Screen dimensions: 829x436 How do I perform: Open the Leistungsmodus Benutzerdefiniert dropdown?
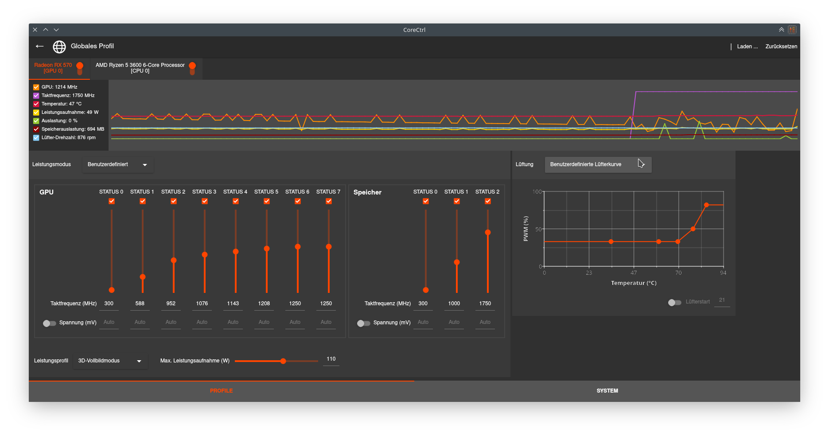click(x=118, y=165)
